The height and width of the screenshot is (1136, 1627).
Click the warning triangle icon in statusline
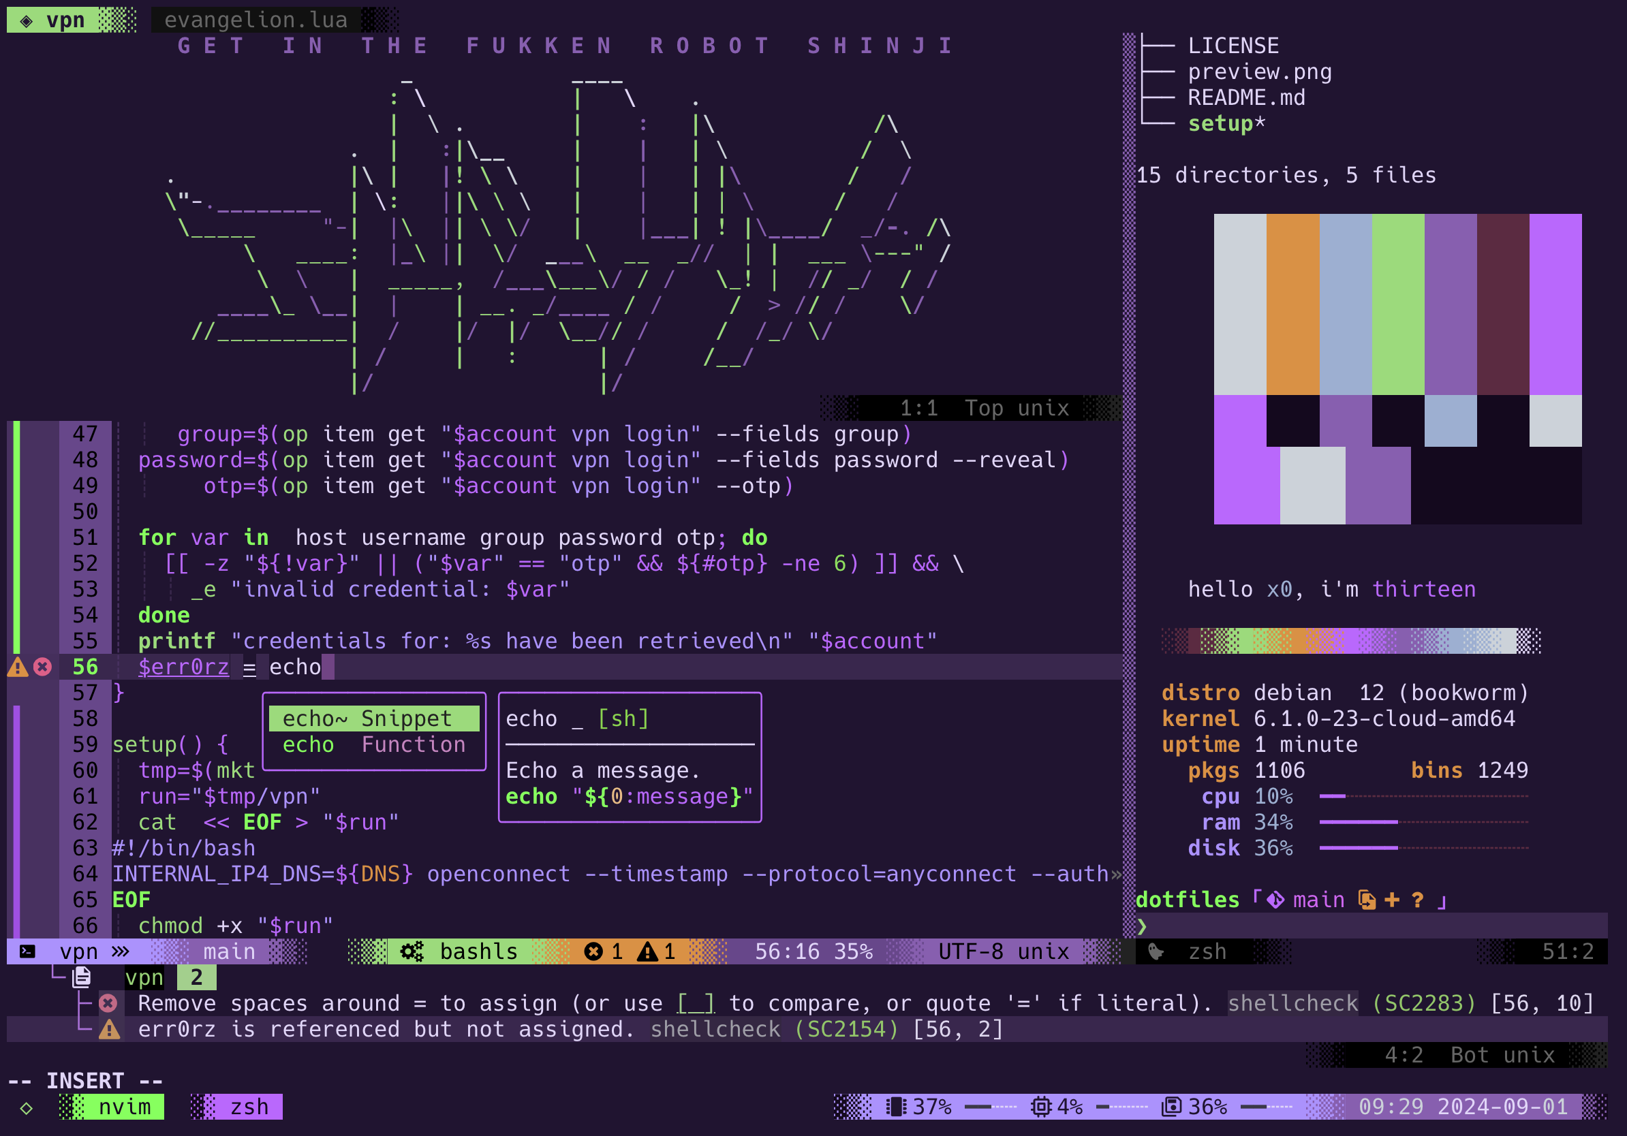coord(647,951)
